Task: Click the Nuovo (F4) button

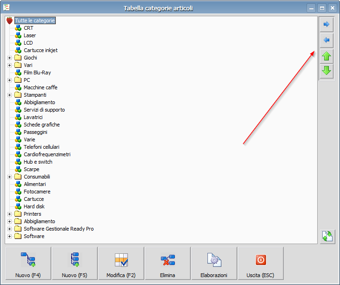Action: (x=28, y=263)
